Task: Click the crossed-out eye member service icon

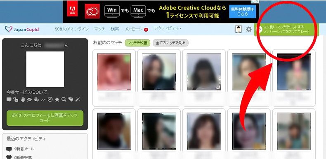Action: 30,99
